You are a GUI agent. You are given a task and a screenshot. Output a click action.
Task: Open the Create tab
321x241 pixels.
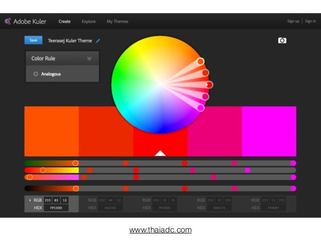64,21
